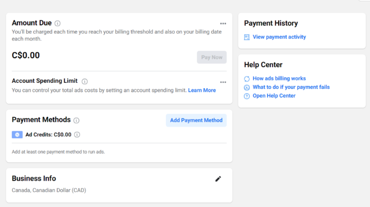Click the blue Ad Credits card icon
Image resolution: width=370 pixels, height=207 pixels.
[17, 135]
